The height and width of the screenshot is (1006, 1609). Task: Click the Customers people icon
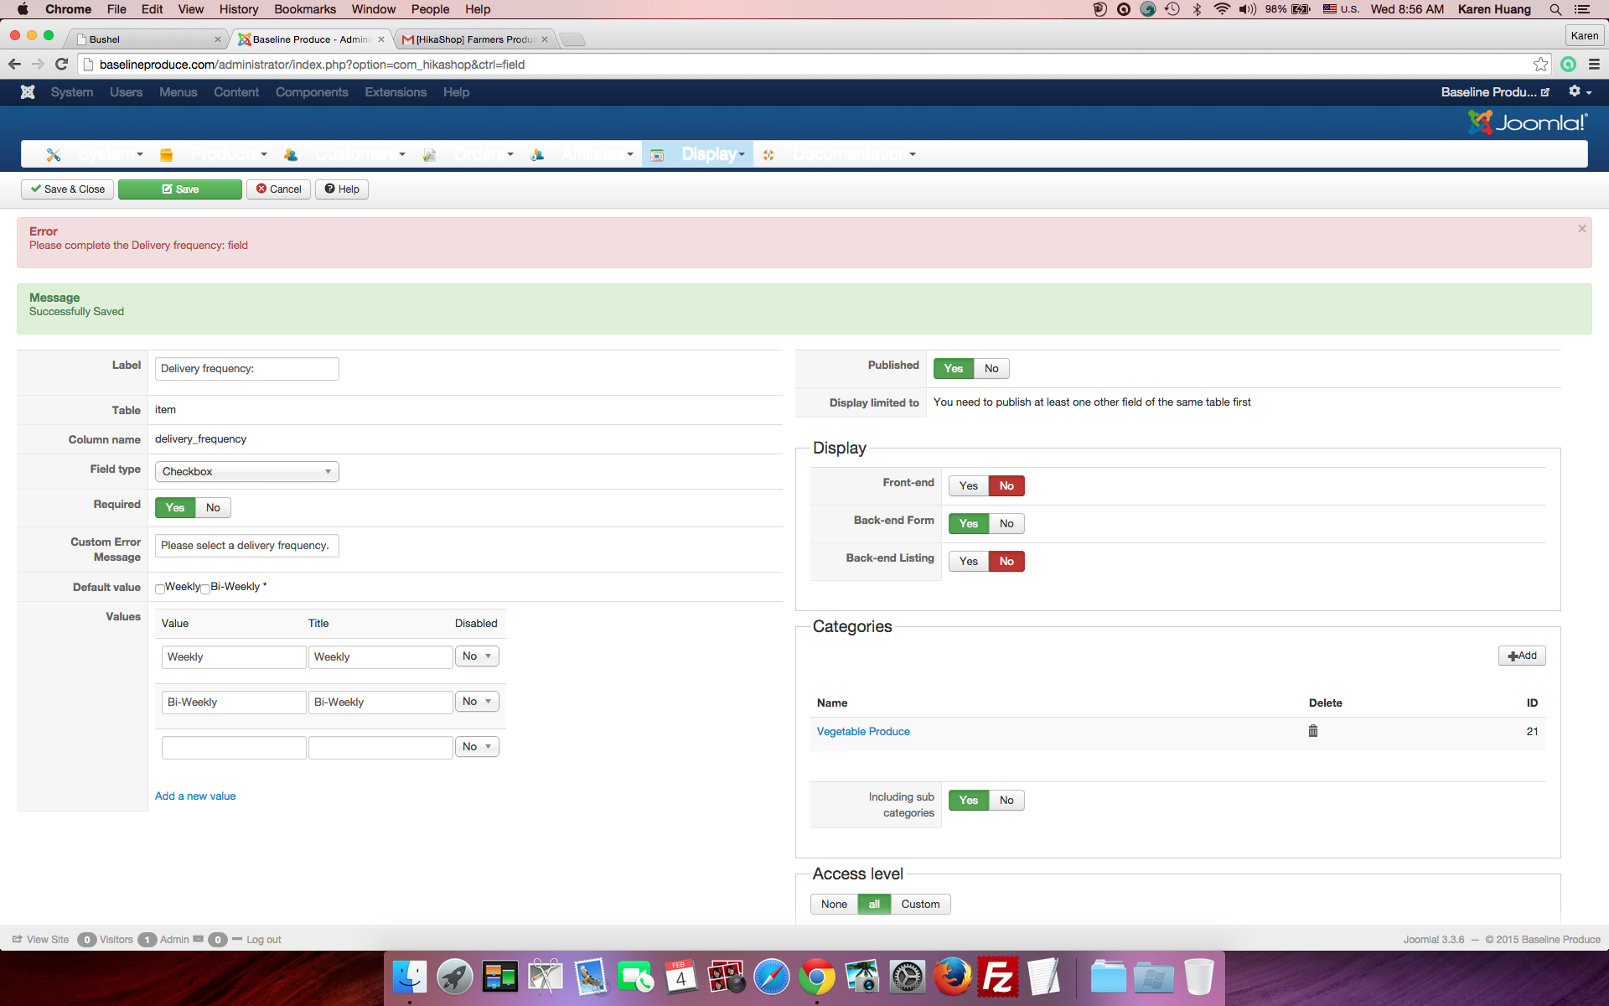click(x=291, y=155)
